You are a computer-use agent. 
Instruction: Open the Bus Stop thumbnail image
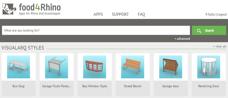point(18,67)
